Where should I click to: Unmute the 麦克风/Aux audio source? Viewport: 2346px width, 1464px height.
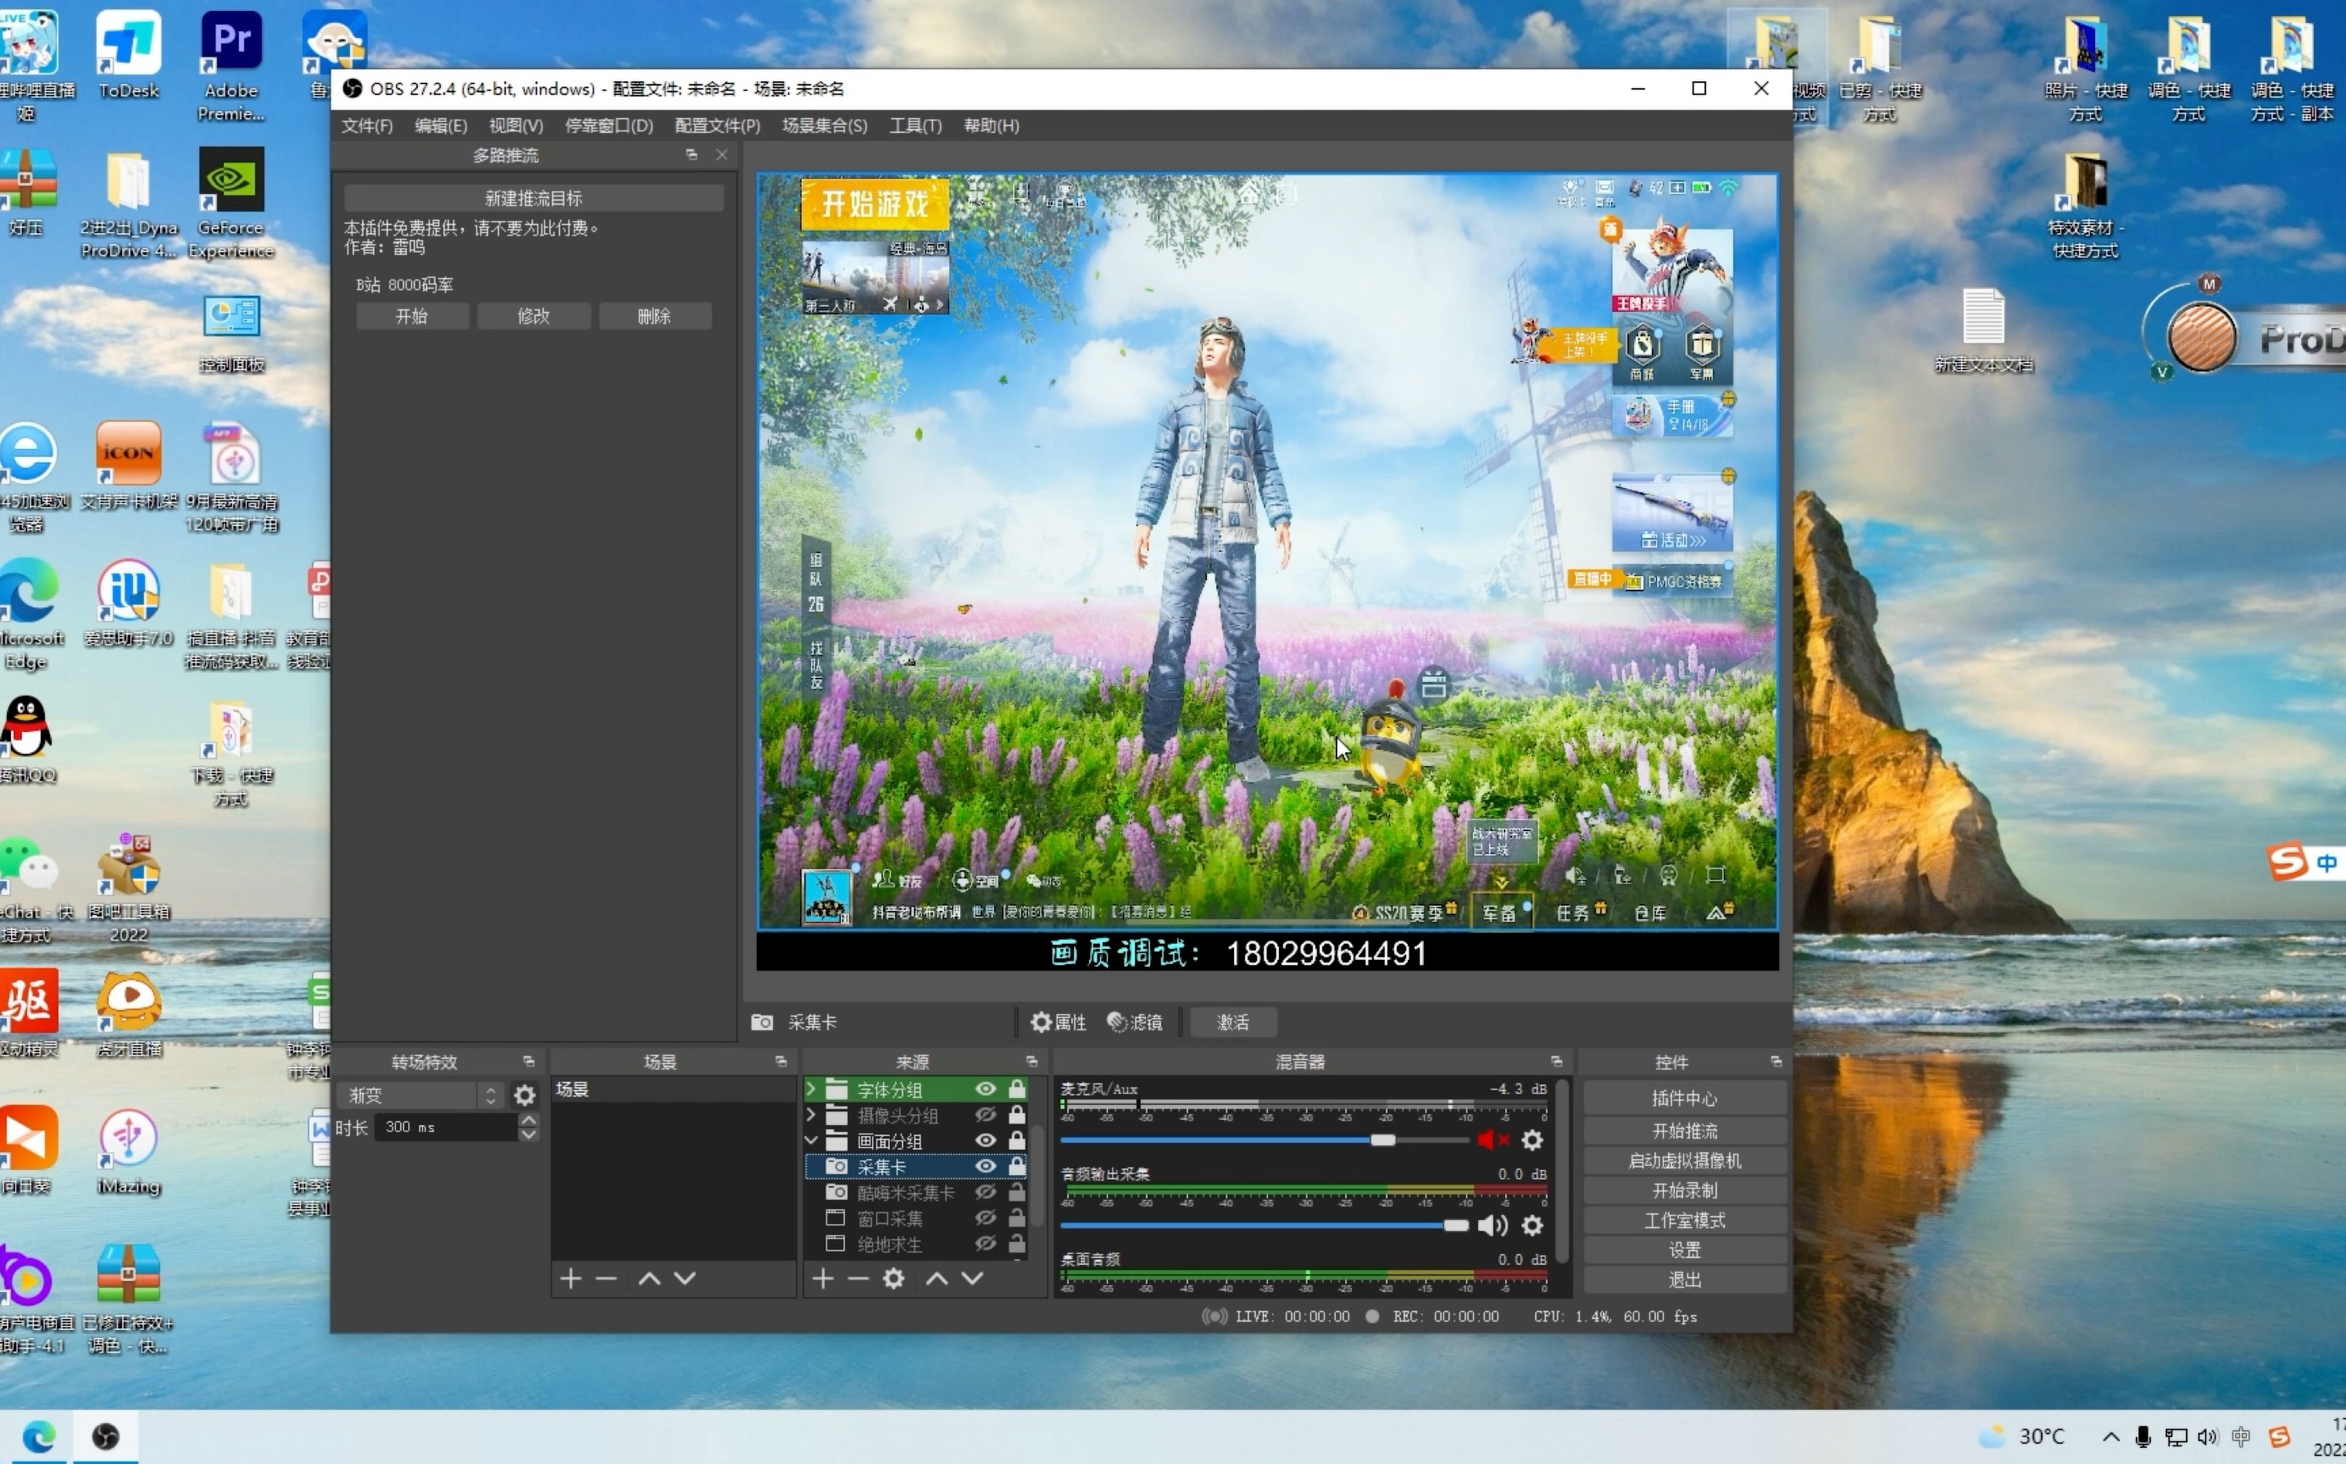click(x=1492, y=1140)
